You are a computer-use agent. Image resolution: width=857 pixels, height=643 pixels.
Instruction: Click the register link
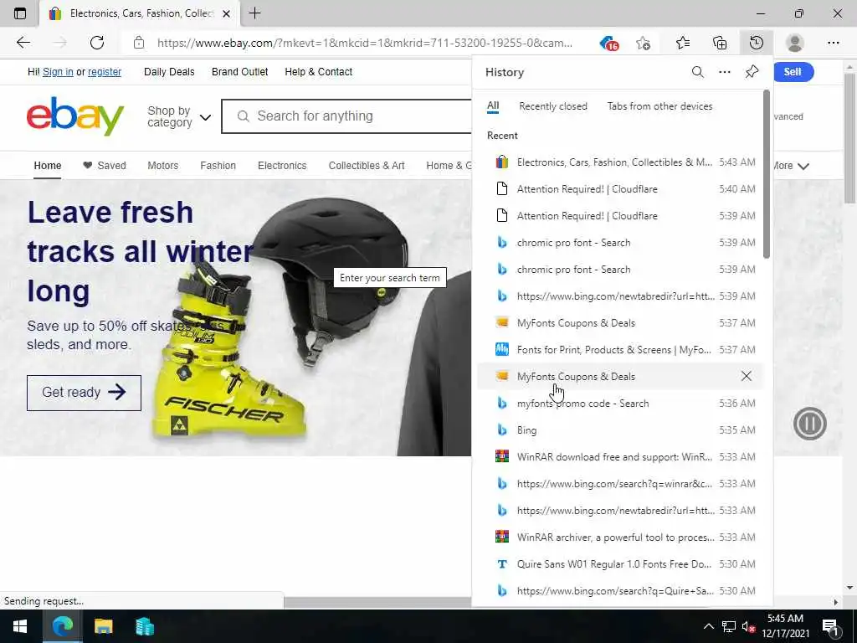[x=105, y=72]
